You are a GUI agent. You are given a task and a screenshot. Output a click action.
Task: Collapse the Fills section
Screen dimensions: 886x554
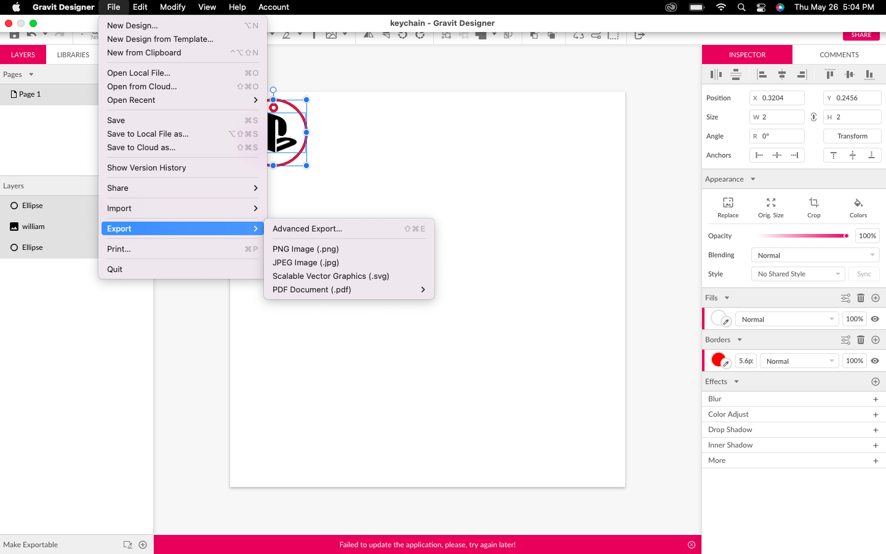point(727,298)
